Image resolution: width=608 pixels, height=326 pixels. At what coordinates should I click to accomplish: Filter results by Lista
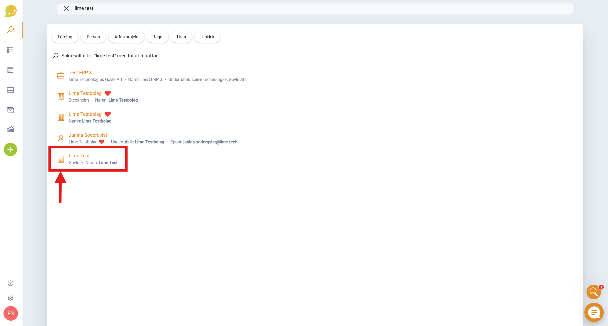click(x=181, y=37)
